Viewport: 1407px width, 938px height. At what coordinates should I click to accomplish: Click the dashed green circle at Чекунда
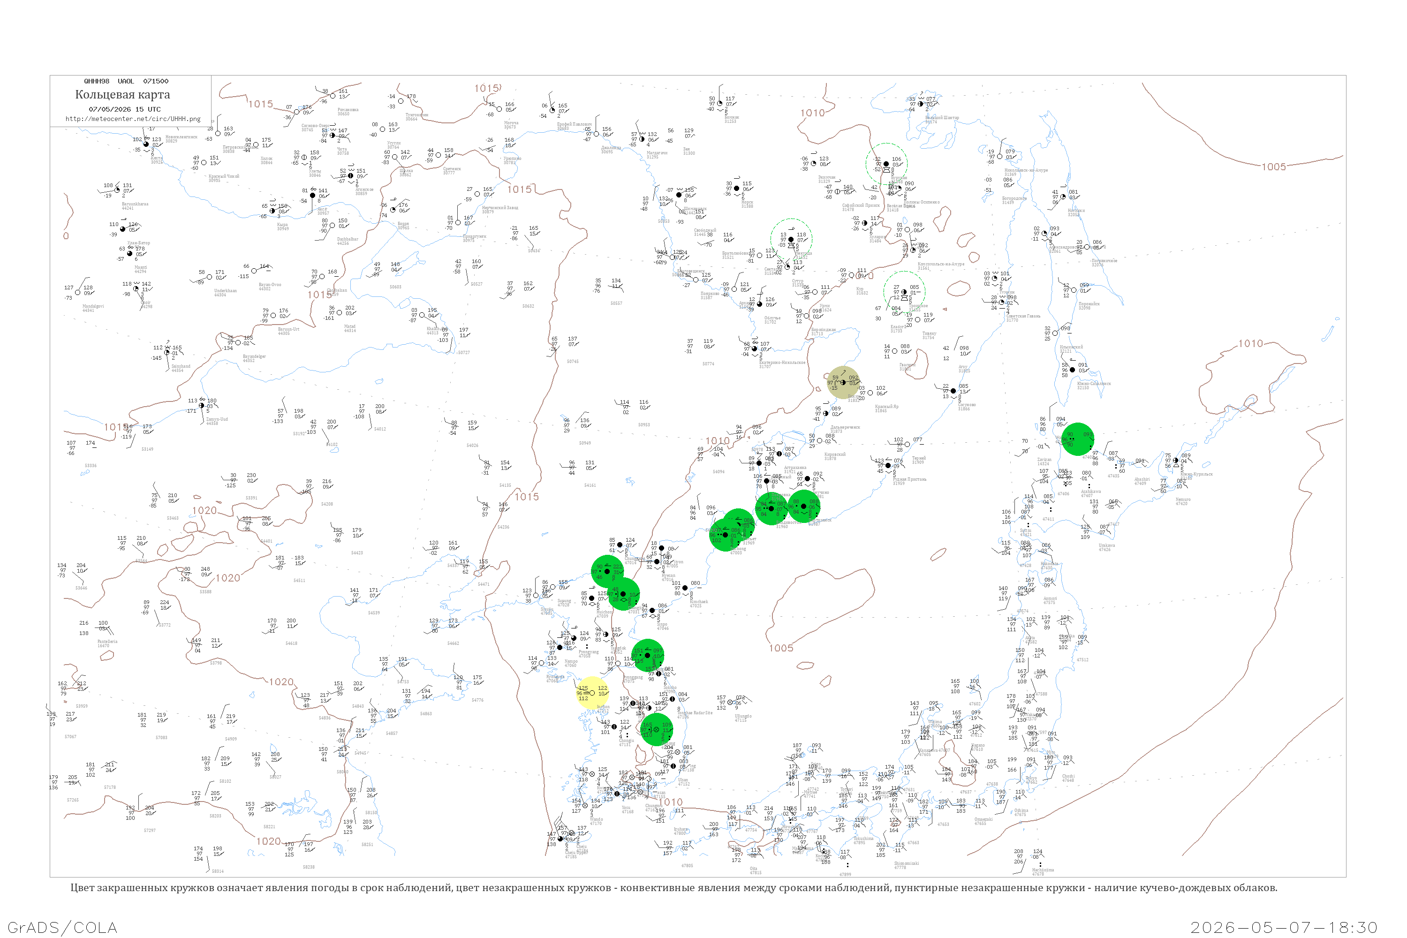(791, 239)
